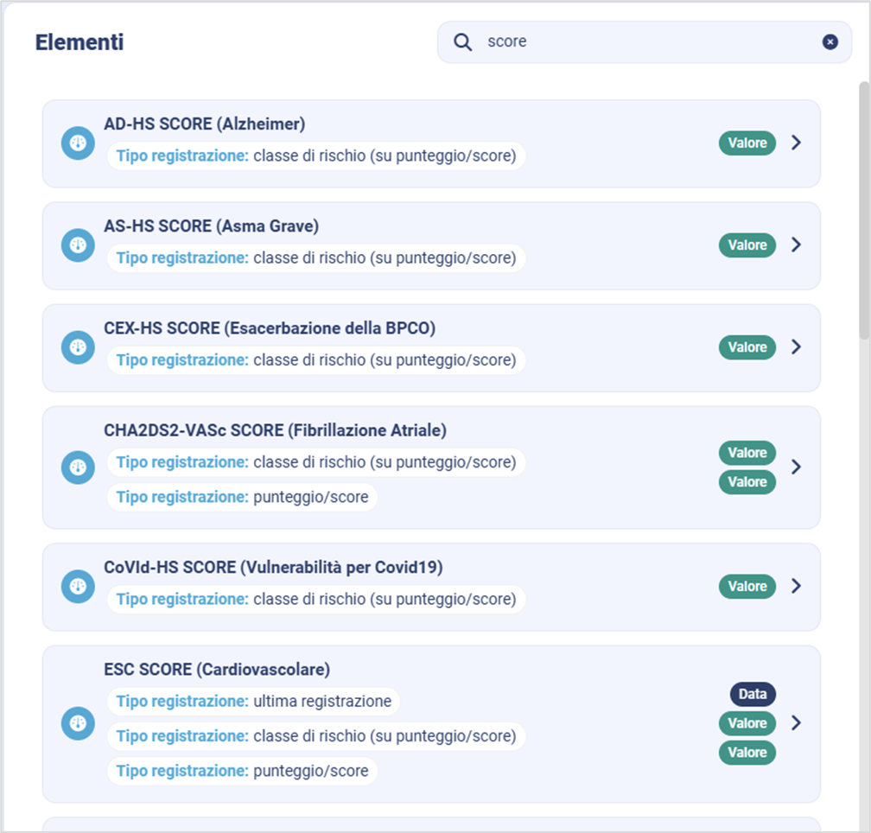Expand the CHA2DS2-VASc SCORE chevron arrow
871x833 pixels.
click(x=796, y=467)
